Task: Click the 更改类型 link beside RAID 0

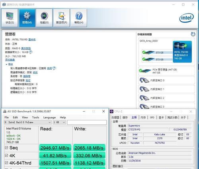Action: pos(26,48)
